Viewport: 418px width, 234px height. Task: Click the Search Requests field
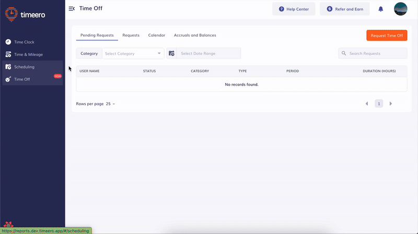click(x=376, y=53)
